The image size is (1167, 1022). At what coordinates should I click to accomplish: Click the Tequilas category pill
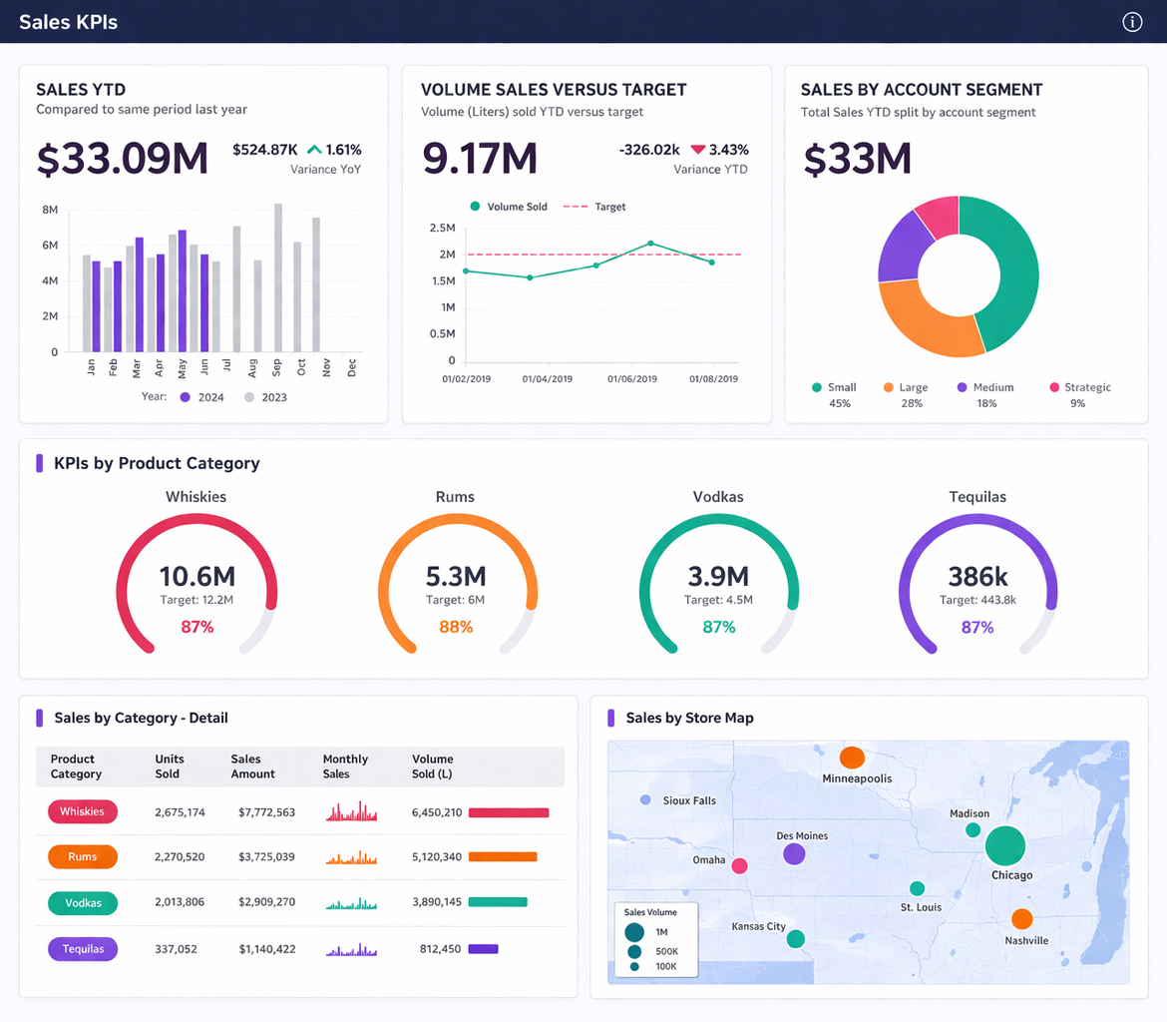[x=83, y=949]
